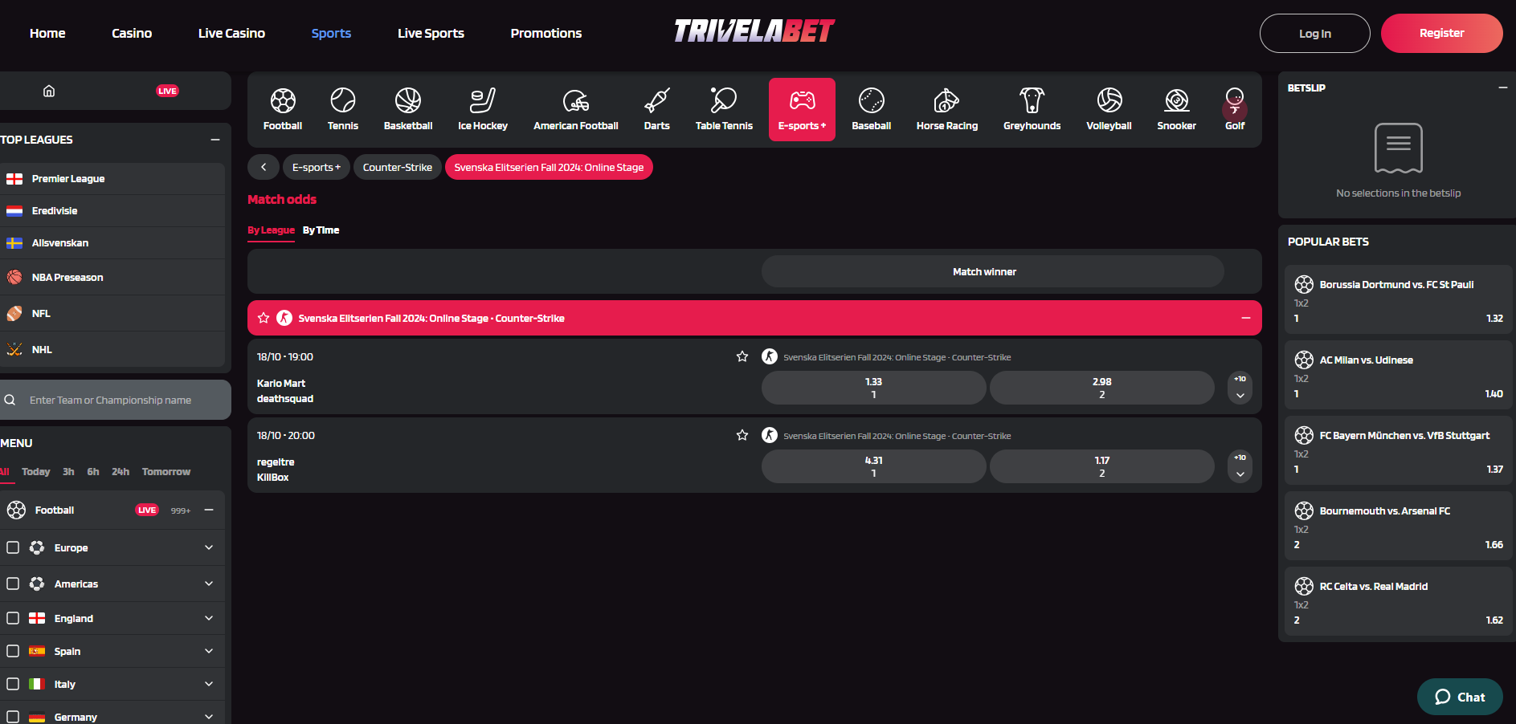1516x724 pixels.
Task: Go to TrivelaBet logo homepage
Action: pos(754,31)
